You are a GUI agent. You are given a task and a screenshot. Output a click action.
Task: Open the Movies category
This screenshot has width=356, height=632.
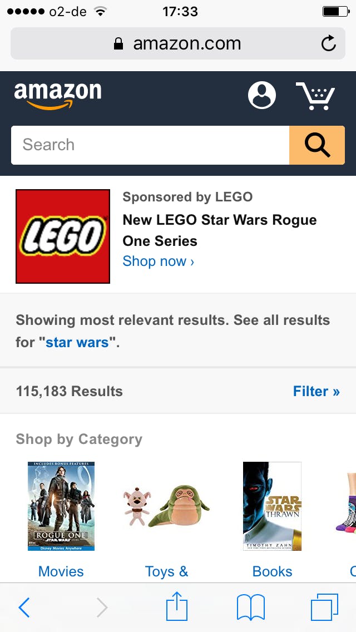pyautogui.click(x=61, y=571)
